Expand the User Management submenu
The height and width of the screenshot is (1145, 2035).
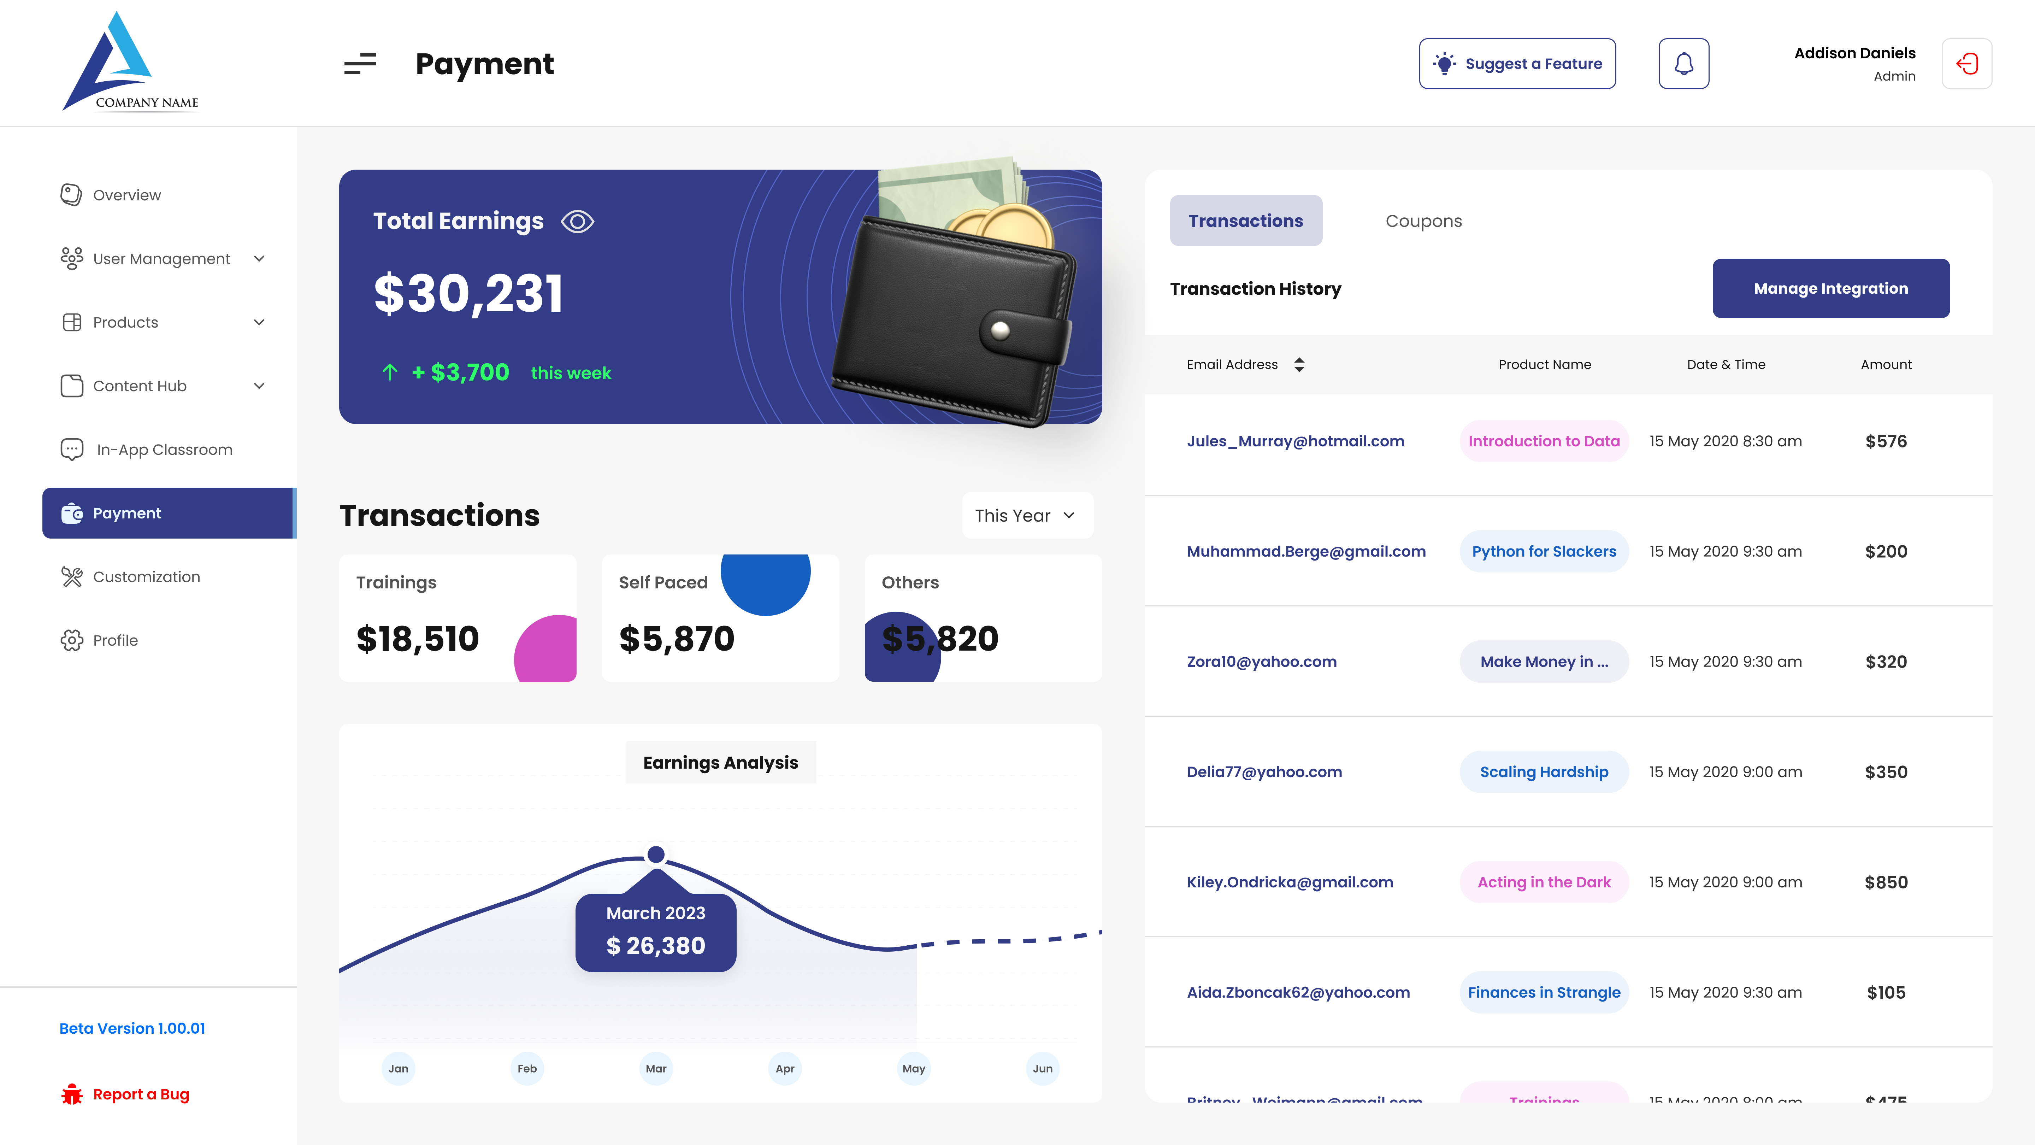(x=258, y=258)
